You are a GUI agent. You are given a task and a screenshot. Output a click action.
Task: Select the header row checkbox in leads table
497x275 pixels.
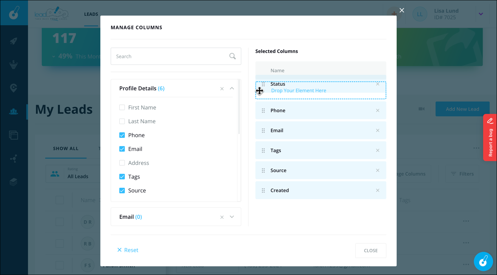60,200
